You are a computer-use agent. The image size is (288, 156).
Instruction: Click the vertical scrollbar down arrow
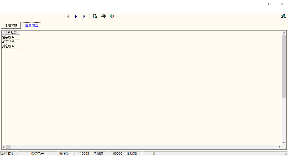point(284,143)
